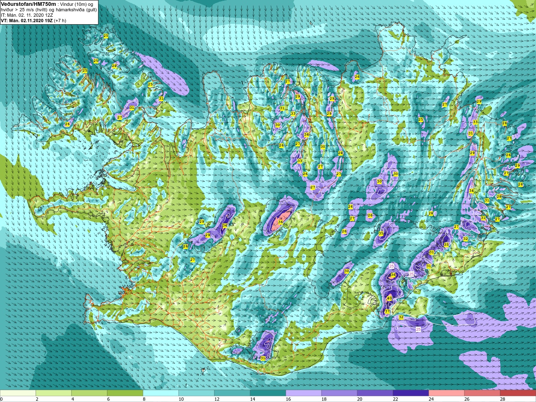Pick the 26–28 m/s salmon red legend swatch
Viewport: 536px width, 402px height.
(482, 393)
